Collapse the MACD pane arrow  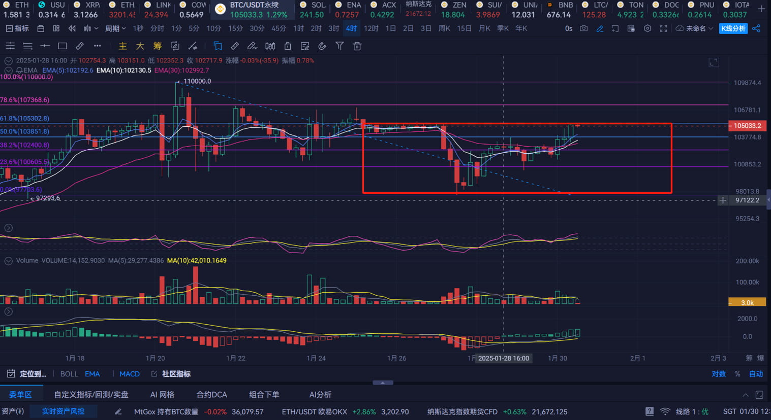(x=8, y=311)
